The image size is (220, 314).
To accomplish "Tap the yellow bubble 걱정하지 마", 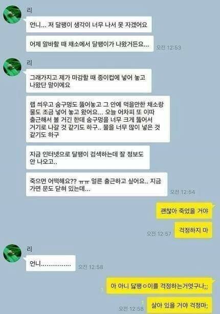I will click(193, 230).
